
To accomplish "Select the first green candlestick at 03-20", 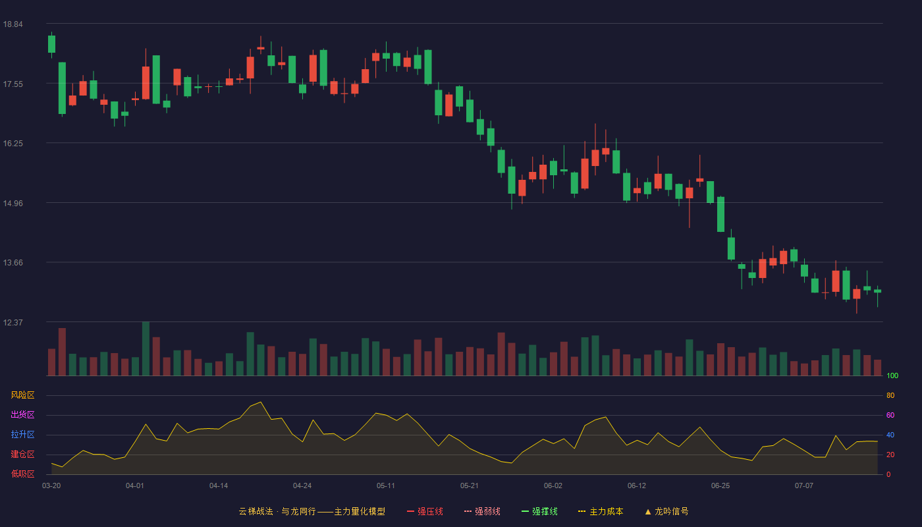I will click(x=51, y=44).
